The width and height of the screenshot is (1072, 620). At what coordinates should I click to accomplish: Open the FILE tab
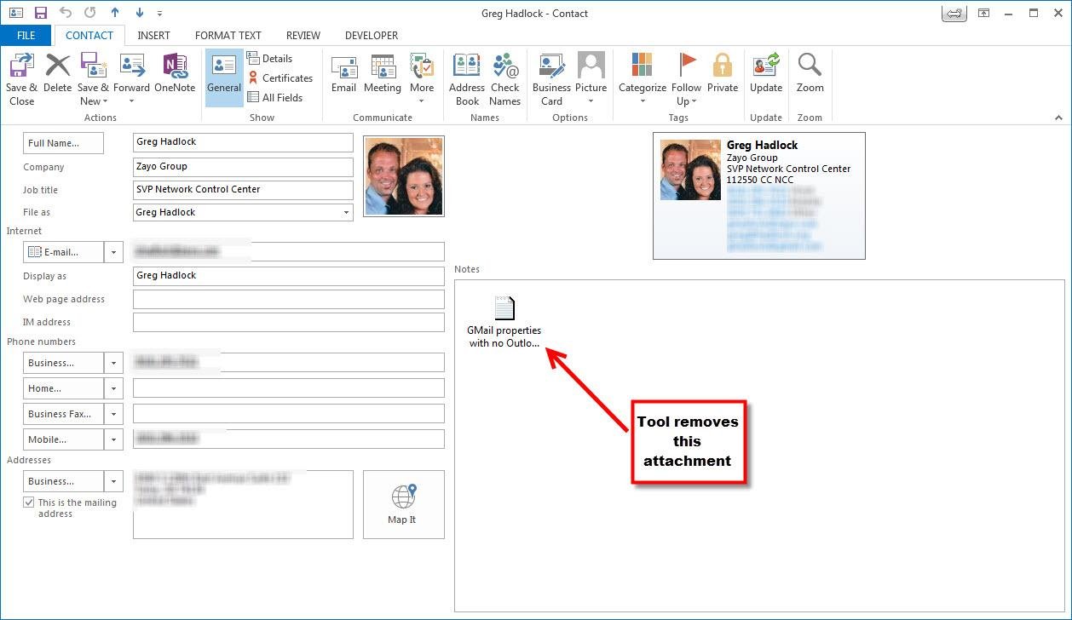coord(26,36)
